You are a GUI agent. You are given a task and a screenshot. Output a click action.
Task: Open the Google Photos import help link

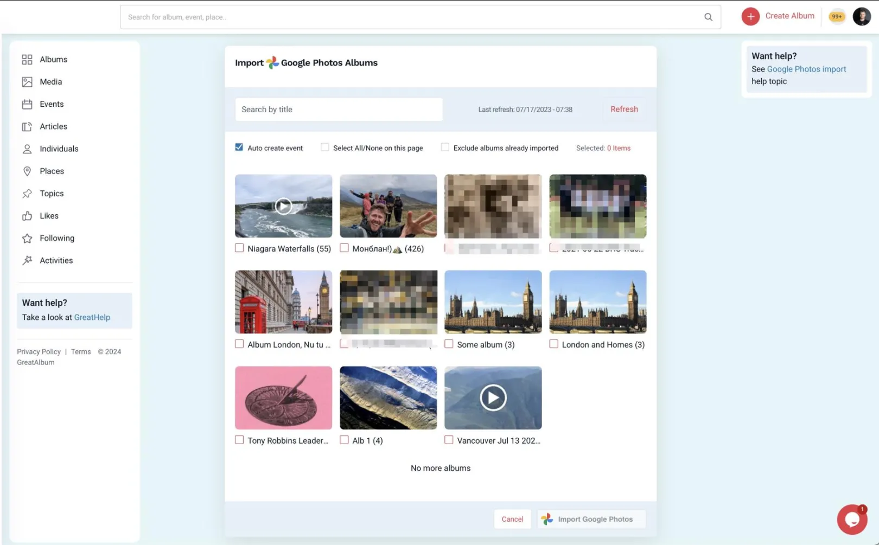click(806, 69)
